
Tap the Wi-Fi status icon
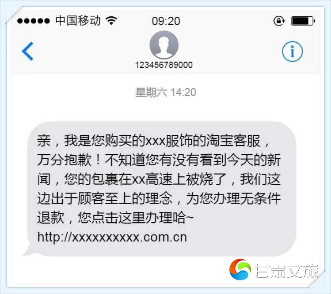(111, 21)
